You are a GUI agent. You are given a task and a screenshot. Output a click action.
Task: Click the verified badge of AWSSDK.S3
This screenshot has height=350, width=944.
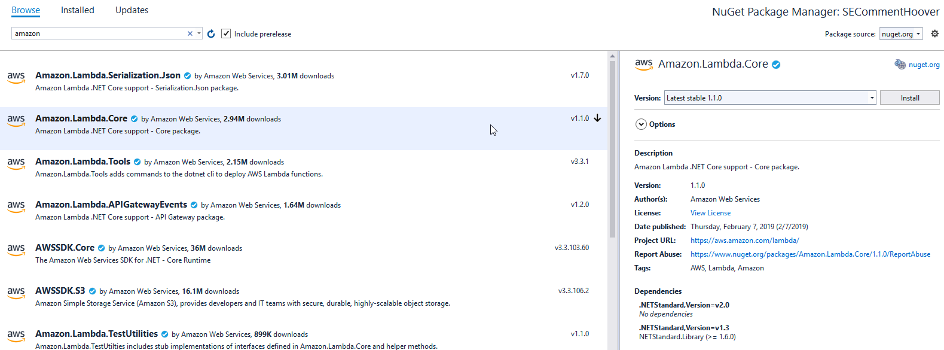pos(92,291)
